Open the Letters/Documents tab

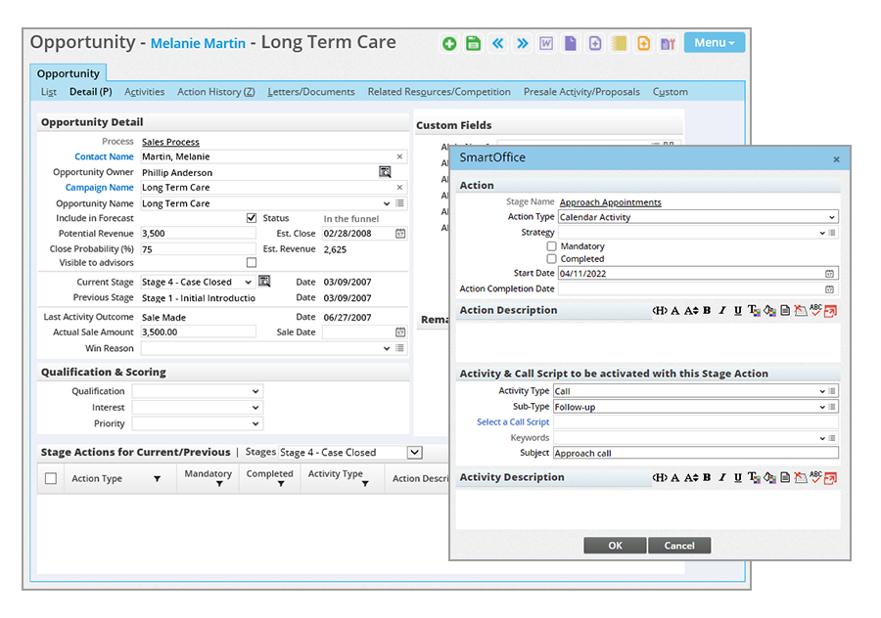tap(311, 92)
